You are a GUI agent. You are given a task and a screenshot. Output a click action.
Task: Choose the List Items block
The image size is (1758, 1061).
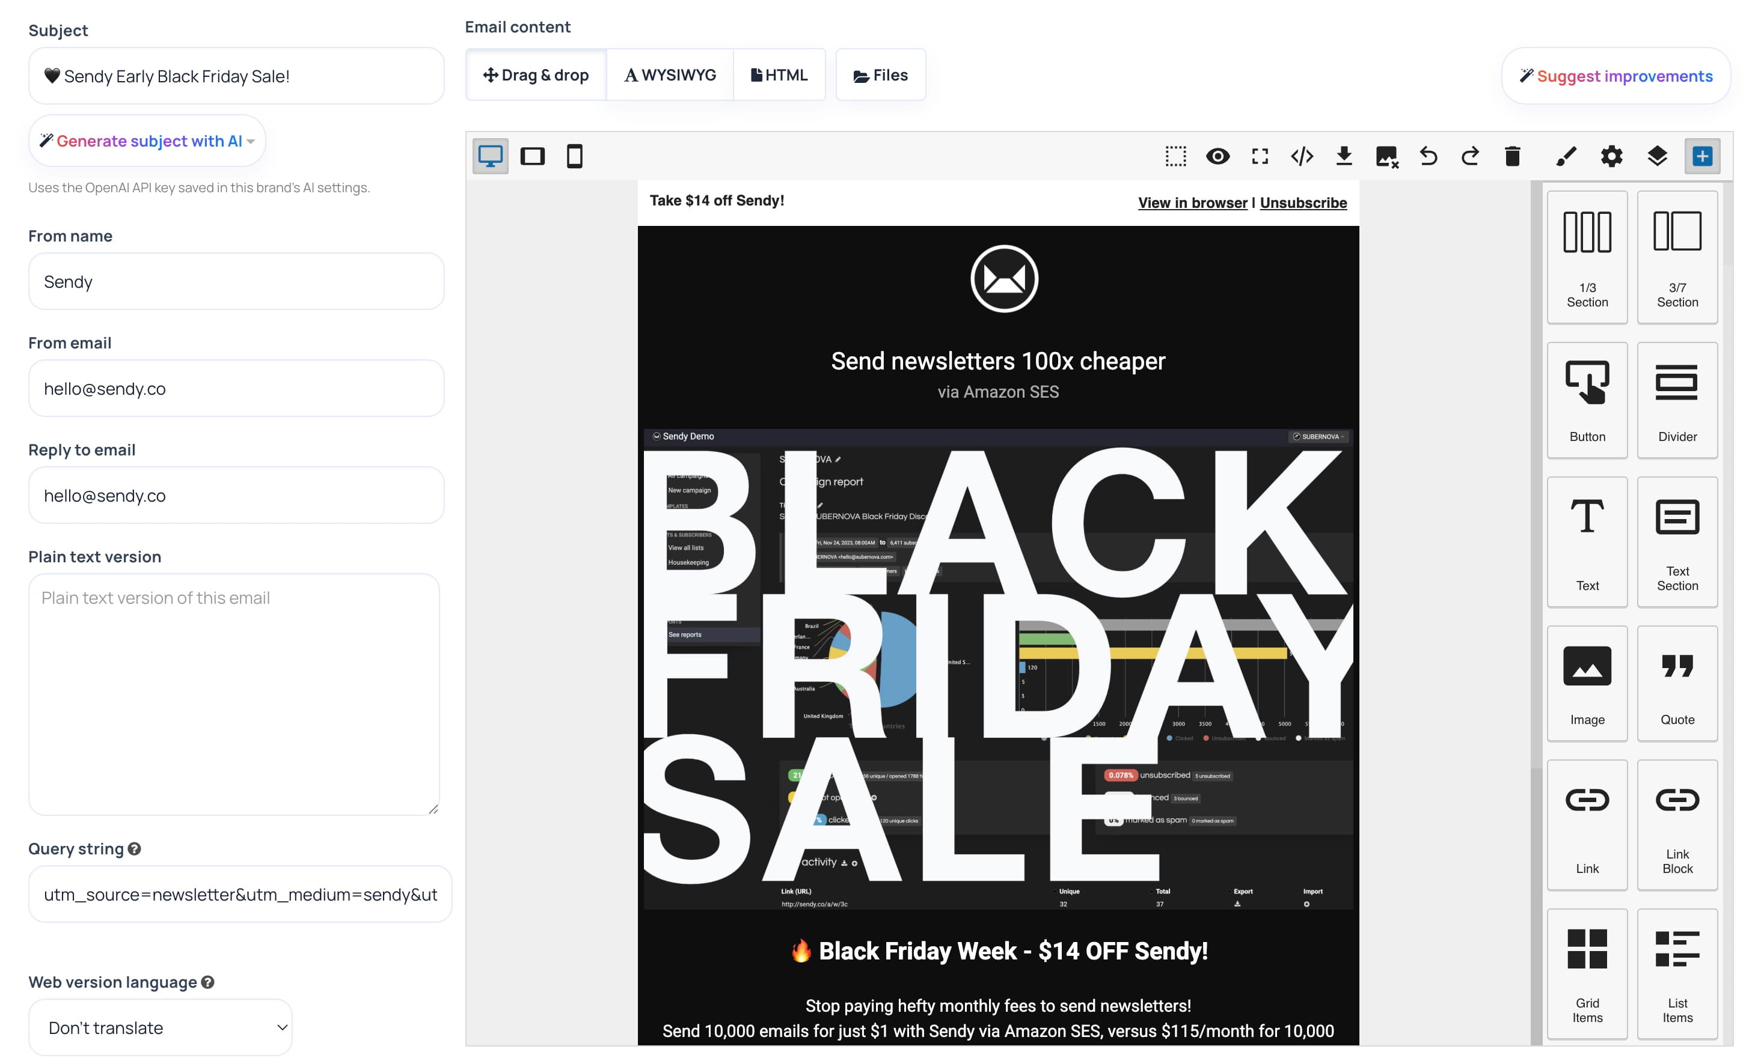click(1677, 974)
